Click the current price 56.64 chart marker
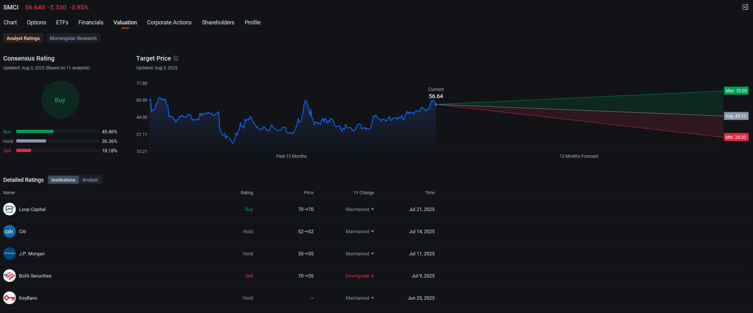This screenshot has width=753, height=313. coord(436,104)
